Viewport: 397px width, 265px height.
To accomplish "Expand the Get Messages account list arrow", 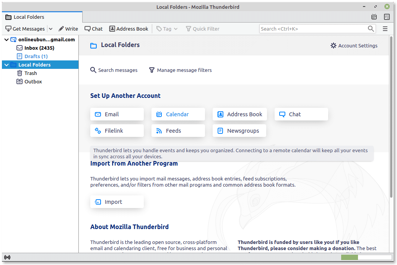I will (50, 28).
